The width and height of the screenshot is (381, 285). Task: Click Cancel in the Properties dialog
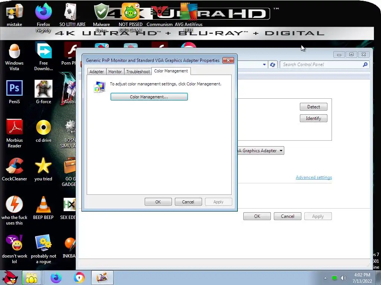click(188, 202)
